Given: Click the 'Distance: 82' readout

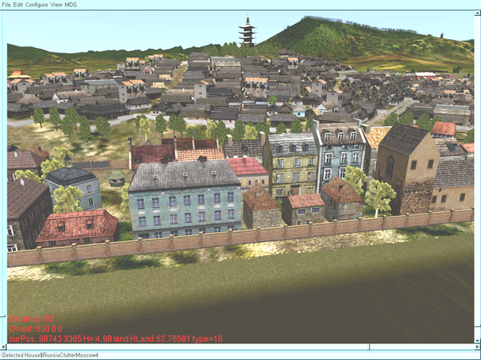Looking at the screenshot, I should coord(32,319).
